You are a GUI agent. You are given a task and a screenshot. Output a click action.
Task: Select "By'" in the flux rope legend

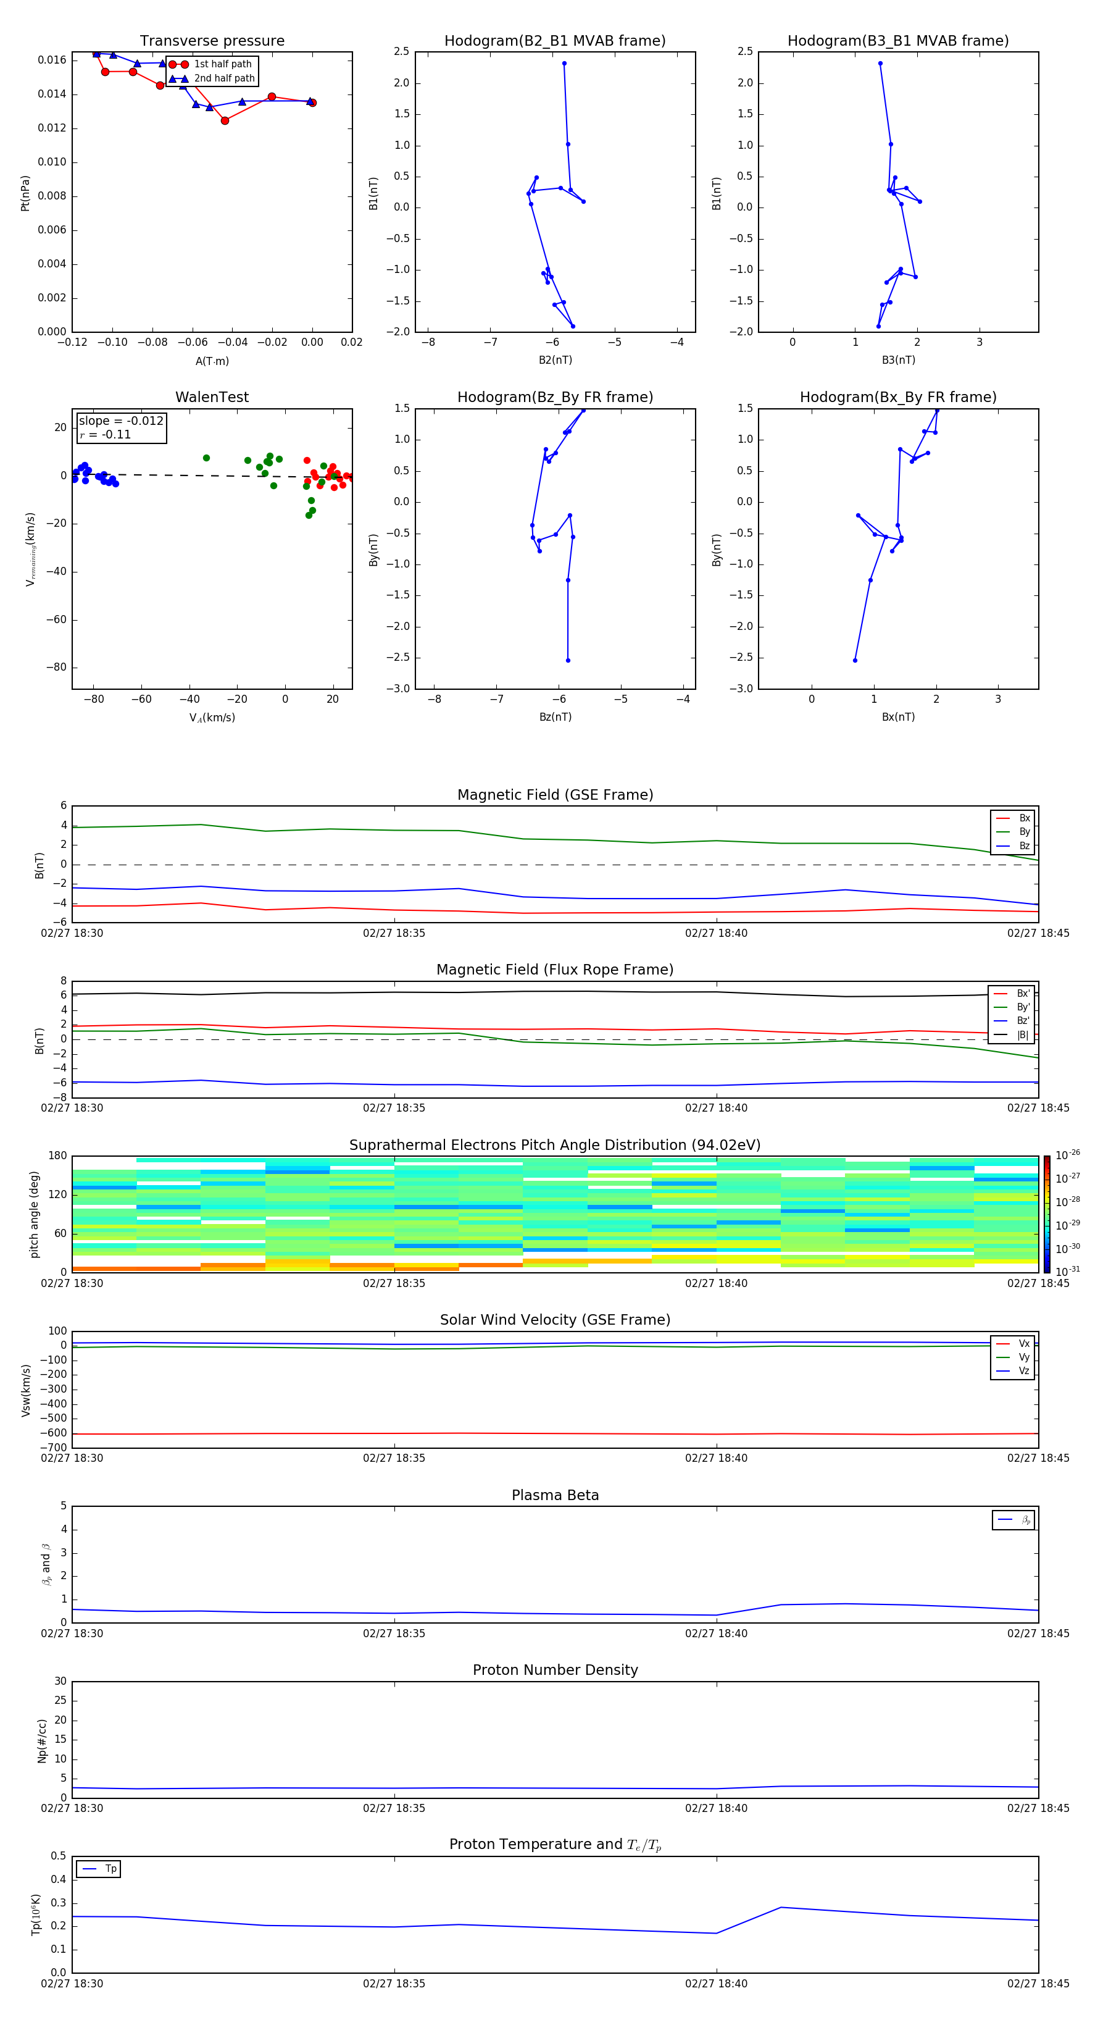click(x=1012, y=1007)
